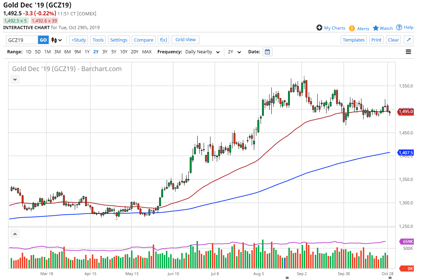
Task: Switch to Grid View
Action: 186,40
